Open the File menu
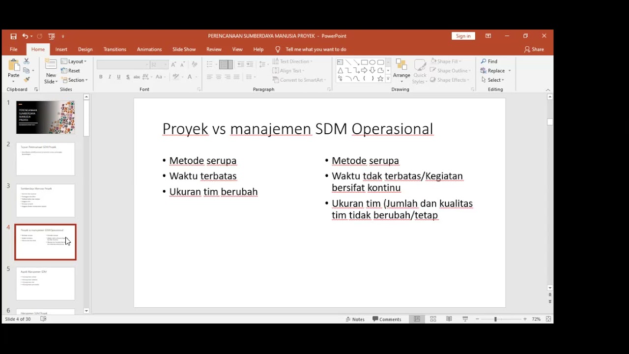Image resolution: width=629 pixels, height=354 pixels. click(13, 49)
